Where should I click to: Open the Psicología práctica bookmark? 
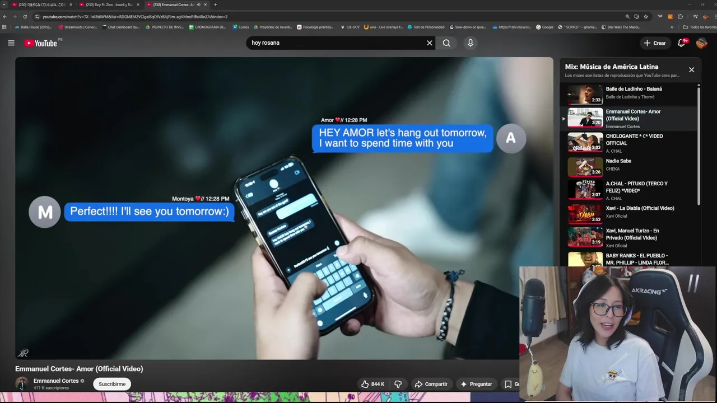coord(315,27)
